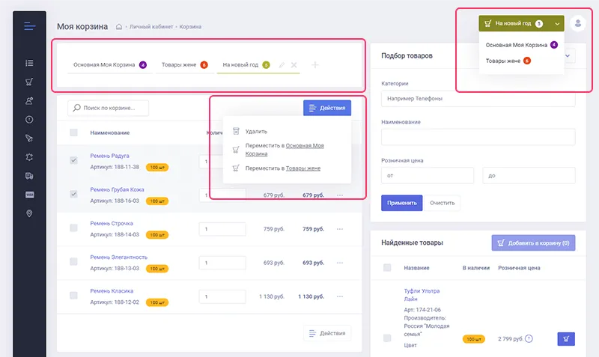Uncheck the Ремень Радуга checkbox
Screen dimensions: 599x357
73,160
